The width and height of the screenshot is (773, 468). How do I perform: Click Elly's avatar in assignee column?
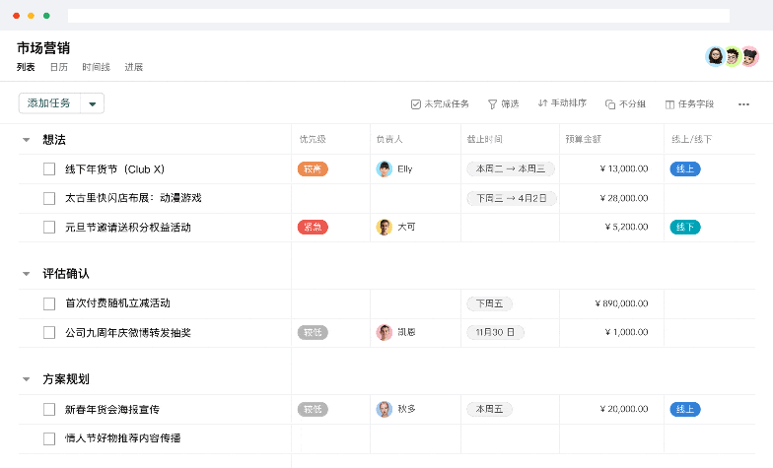tap(385, 168)
